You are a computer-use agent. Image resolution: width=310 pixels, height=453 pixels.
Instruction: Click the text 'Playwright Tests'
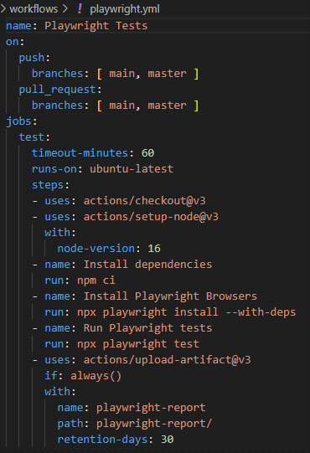click(96, 26)
